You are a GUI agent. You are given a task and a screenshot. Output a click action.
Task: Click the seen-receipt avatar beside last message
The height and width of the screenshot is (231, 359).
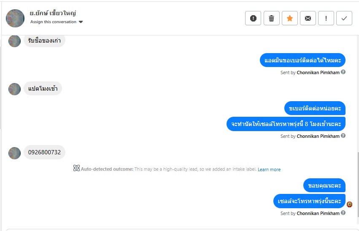[349, 204]
